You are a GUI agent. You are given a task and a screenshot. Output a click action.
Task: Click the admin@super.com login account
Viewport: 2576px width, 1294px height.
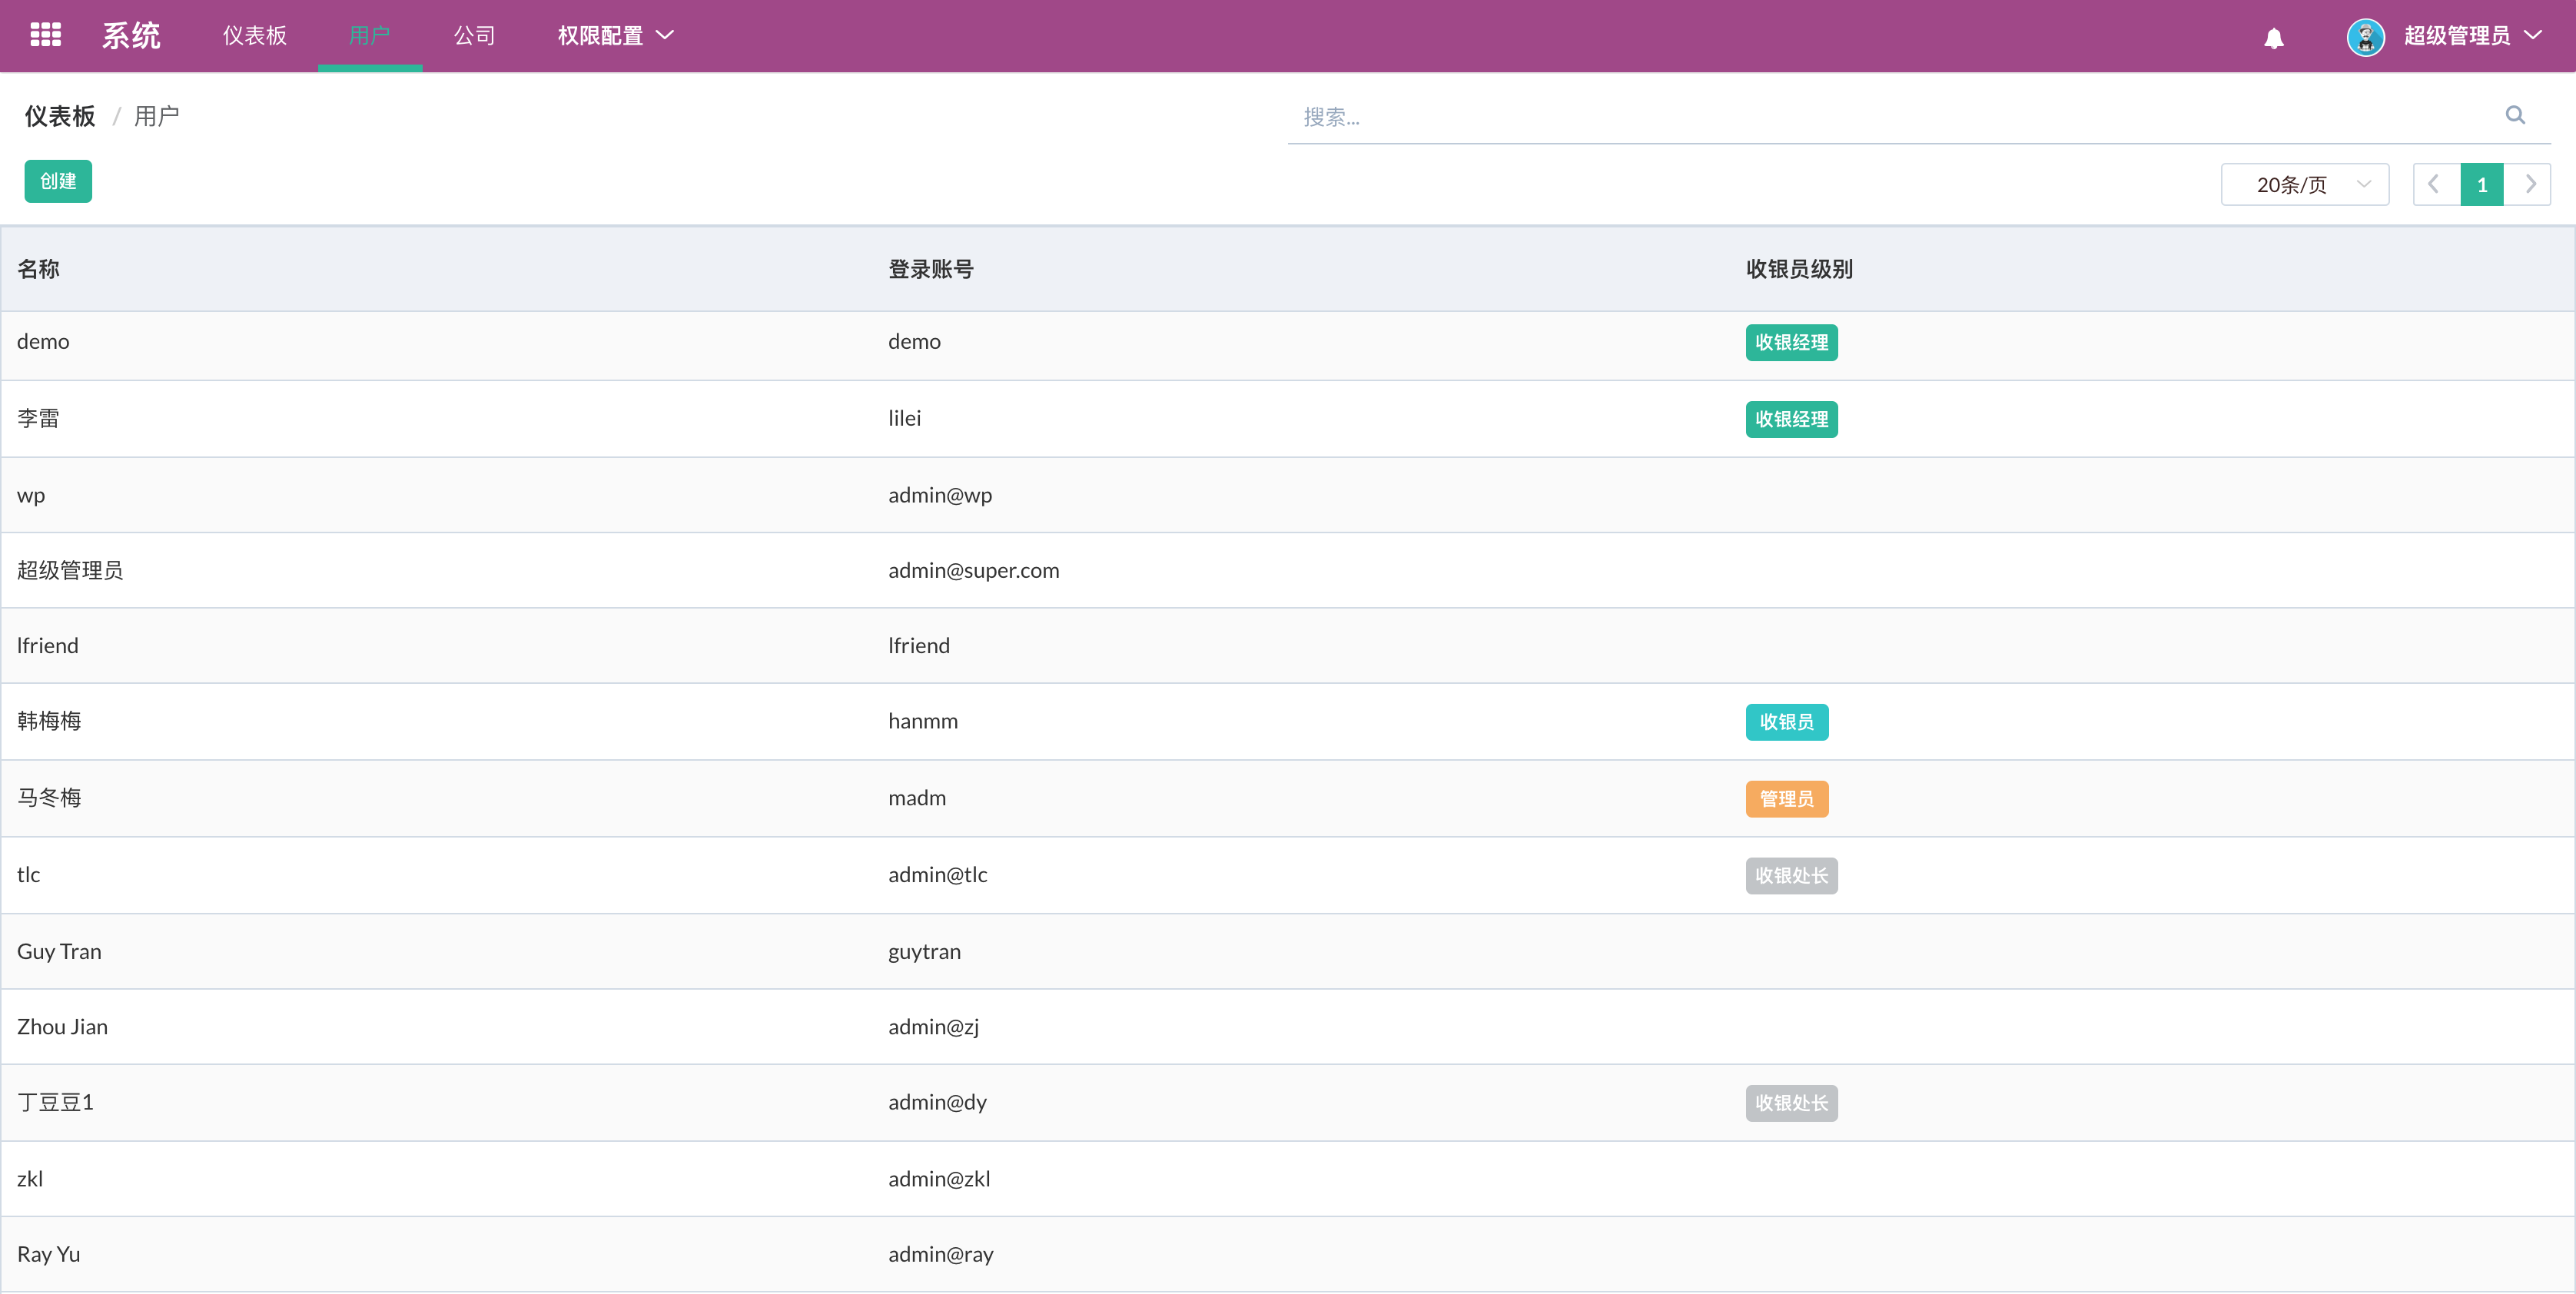(x=973, y=570)
